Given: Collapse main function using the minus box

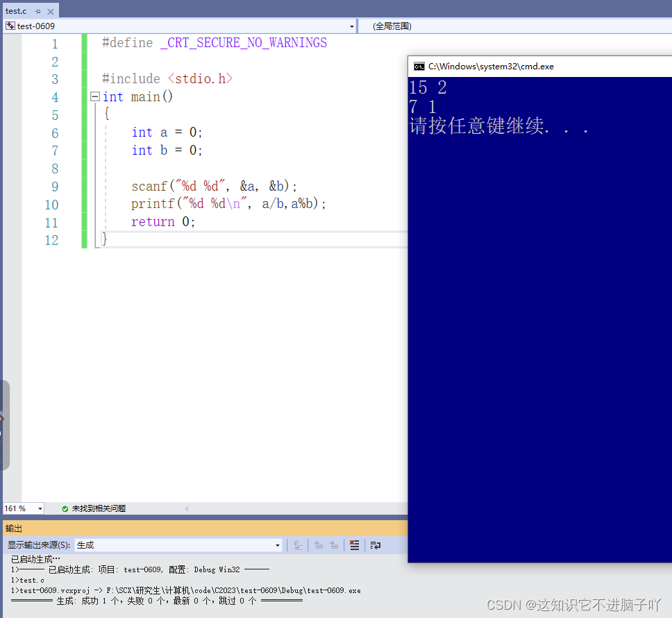Looking at the screenshot, I should (94, 96).
